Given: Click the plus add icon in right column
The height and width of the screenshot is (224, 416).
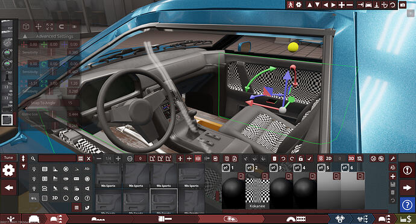Looking at the screenshot, I should 392,176.
